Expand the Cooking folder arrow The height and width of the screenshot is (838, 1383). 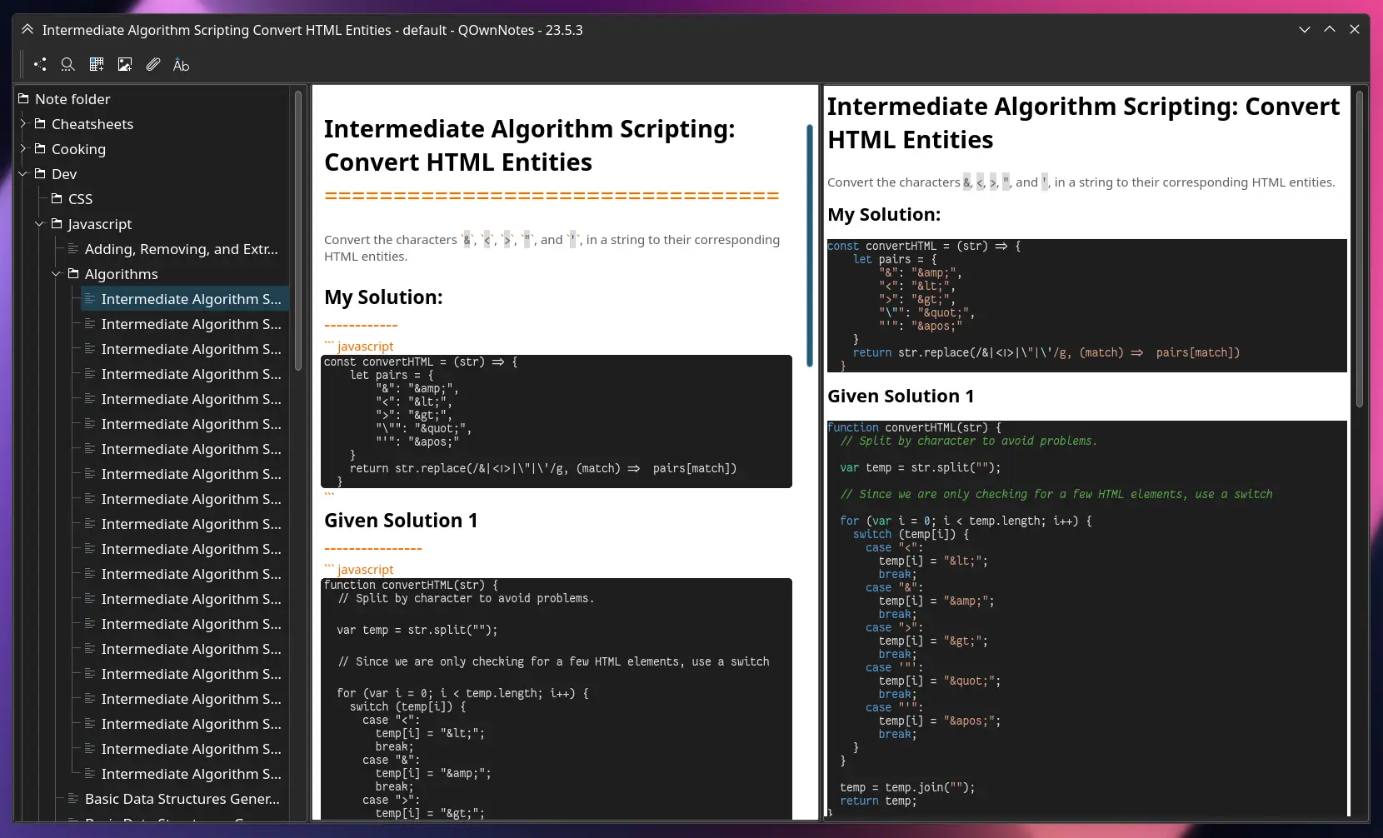click(23, 149)
